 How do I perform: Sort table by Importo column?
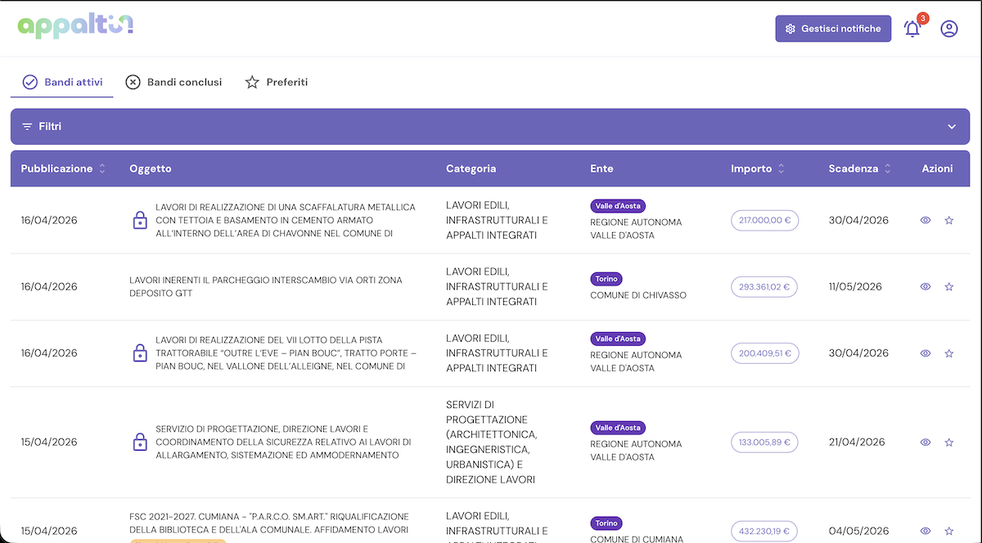point(781,168)
